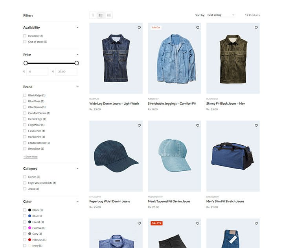The width and height of the screenshot is (283, 248).
Task: Collapse the Category filter section
Action: (77, 168)
